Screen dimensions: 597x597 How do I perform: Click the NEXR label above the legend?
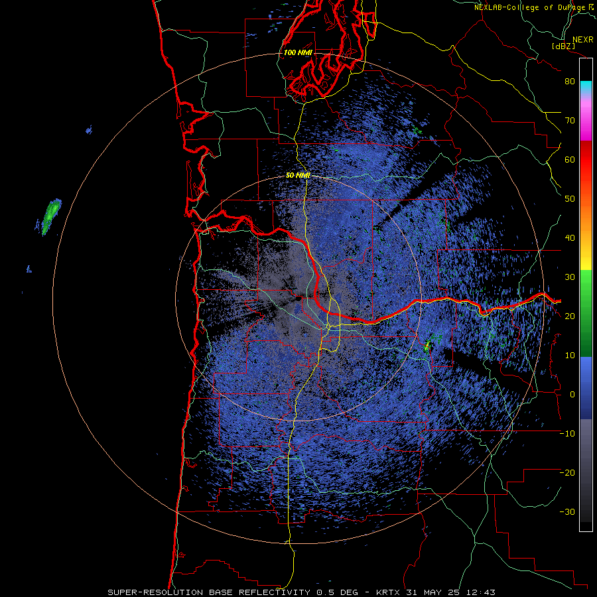[583, 40]
